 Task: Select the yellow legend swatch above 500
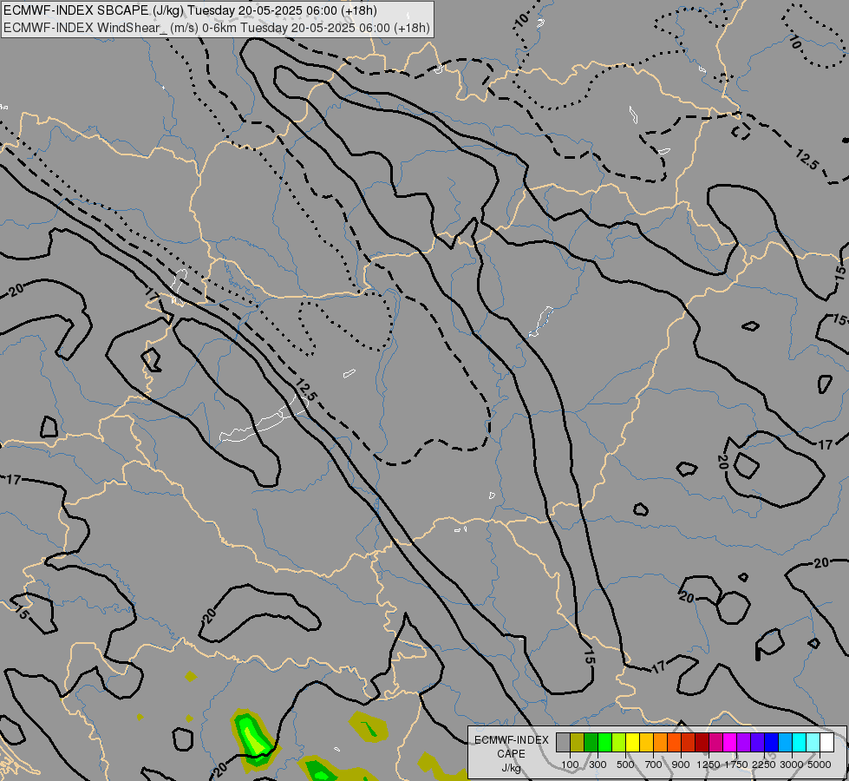pos(632,743)
